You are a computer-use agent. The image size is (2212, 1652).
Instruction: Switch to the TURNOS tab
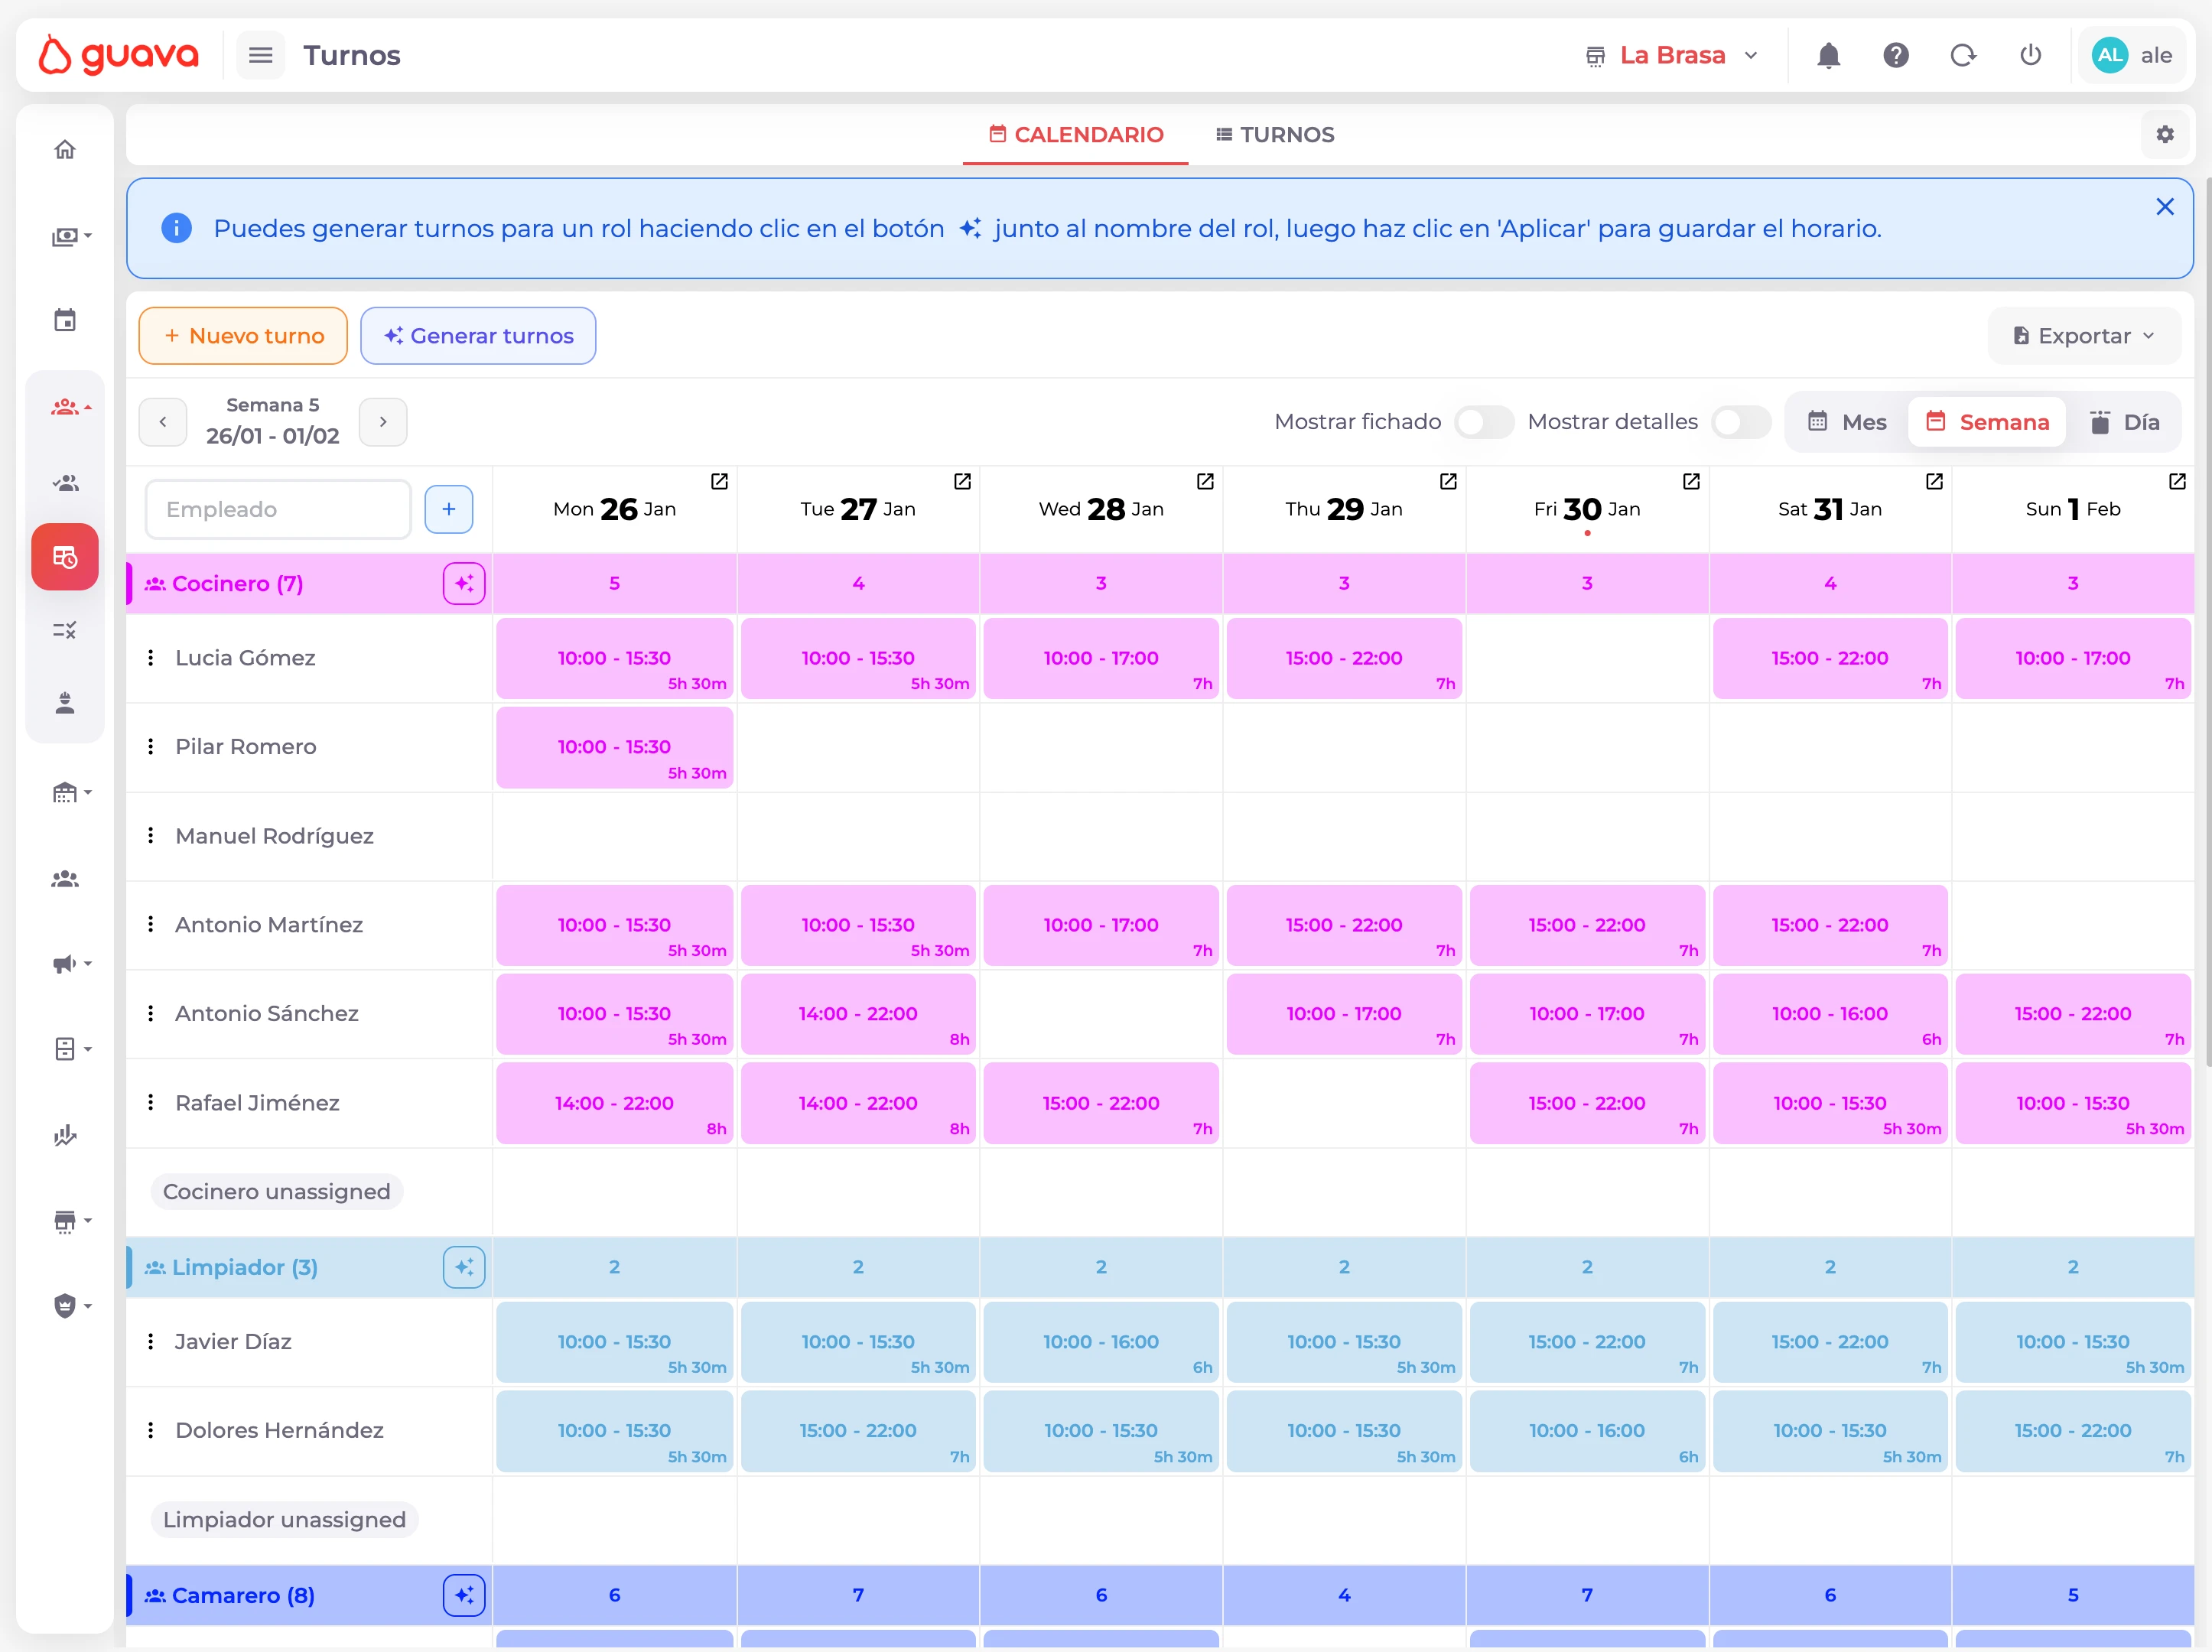coord(1275,135)
